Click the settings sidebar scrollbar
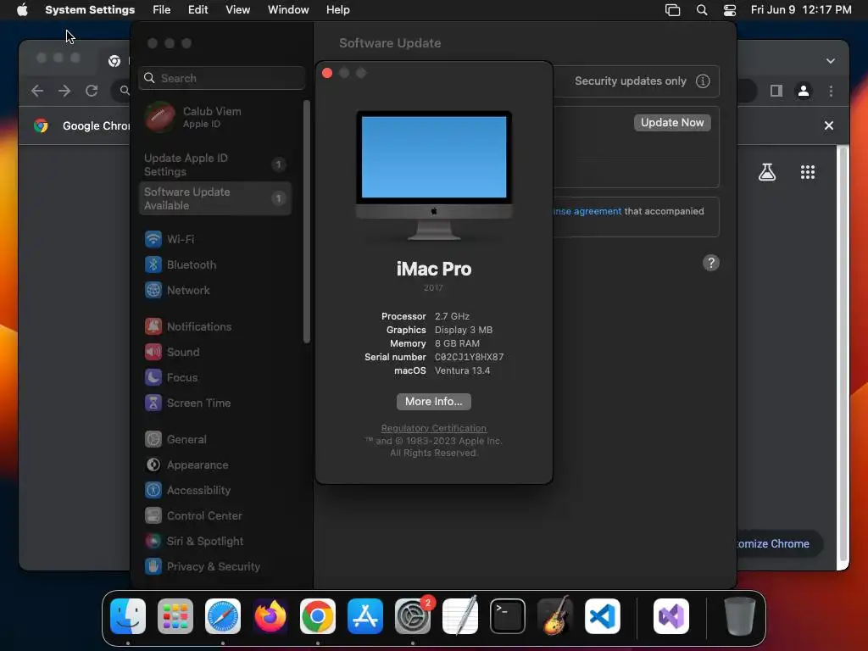The width and height of the screenshot is (868, 651). (x=307, y=221)
